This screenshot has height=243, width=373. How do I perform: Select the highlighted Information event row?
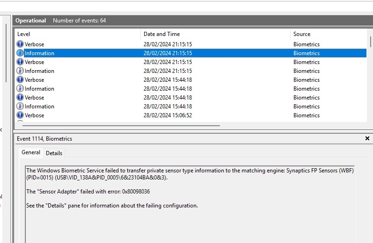tap(191, 53)
